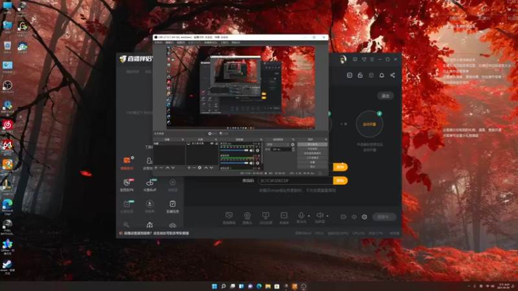Expand microphone options arrow
Screen dimensions: 518x291
pyautogui.click(x=309, y=216)
